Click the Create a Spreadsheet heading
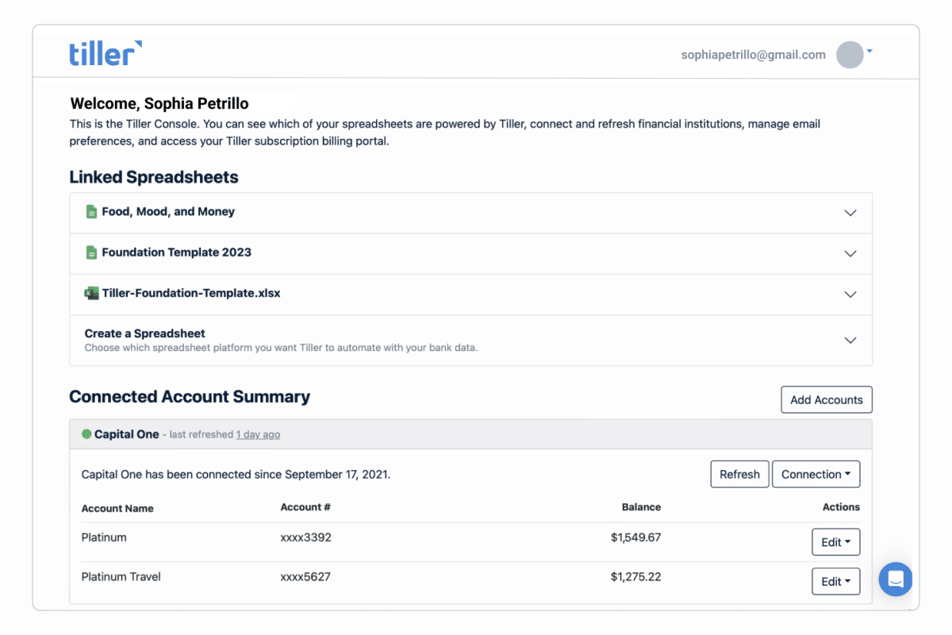 (x=145, y=333)
